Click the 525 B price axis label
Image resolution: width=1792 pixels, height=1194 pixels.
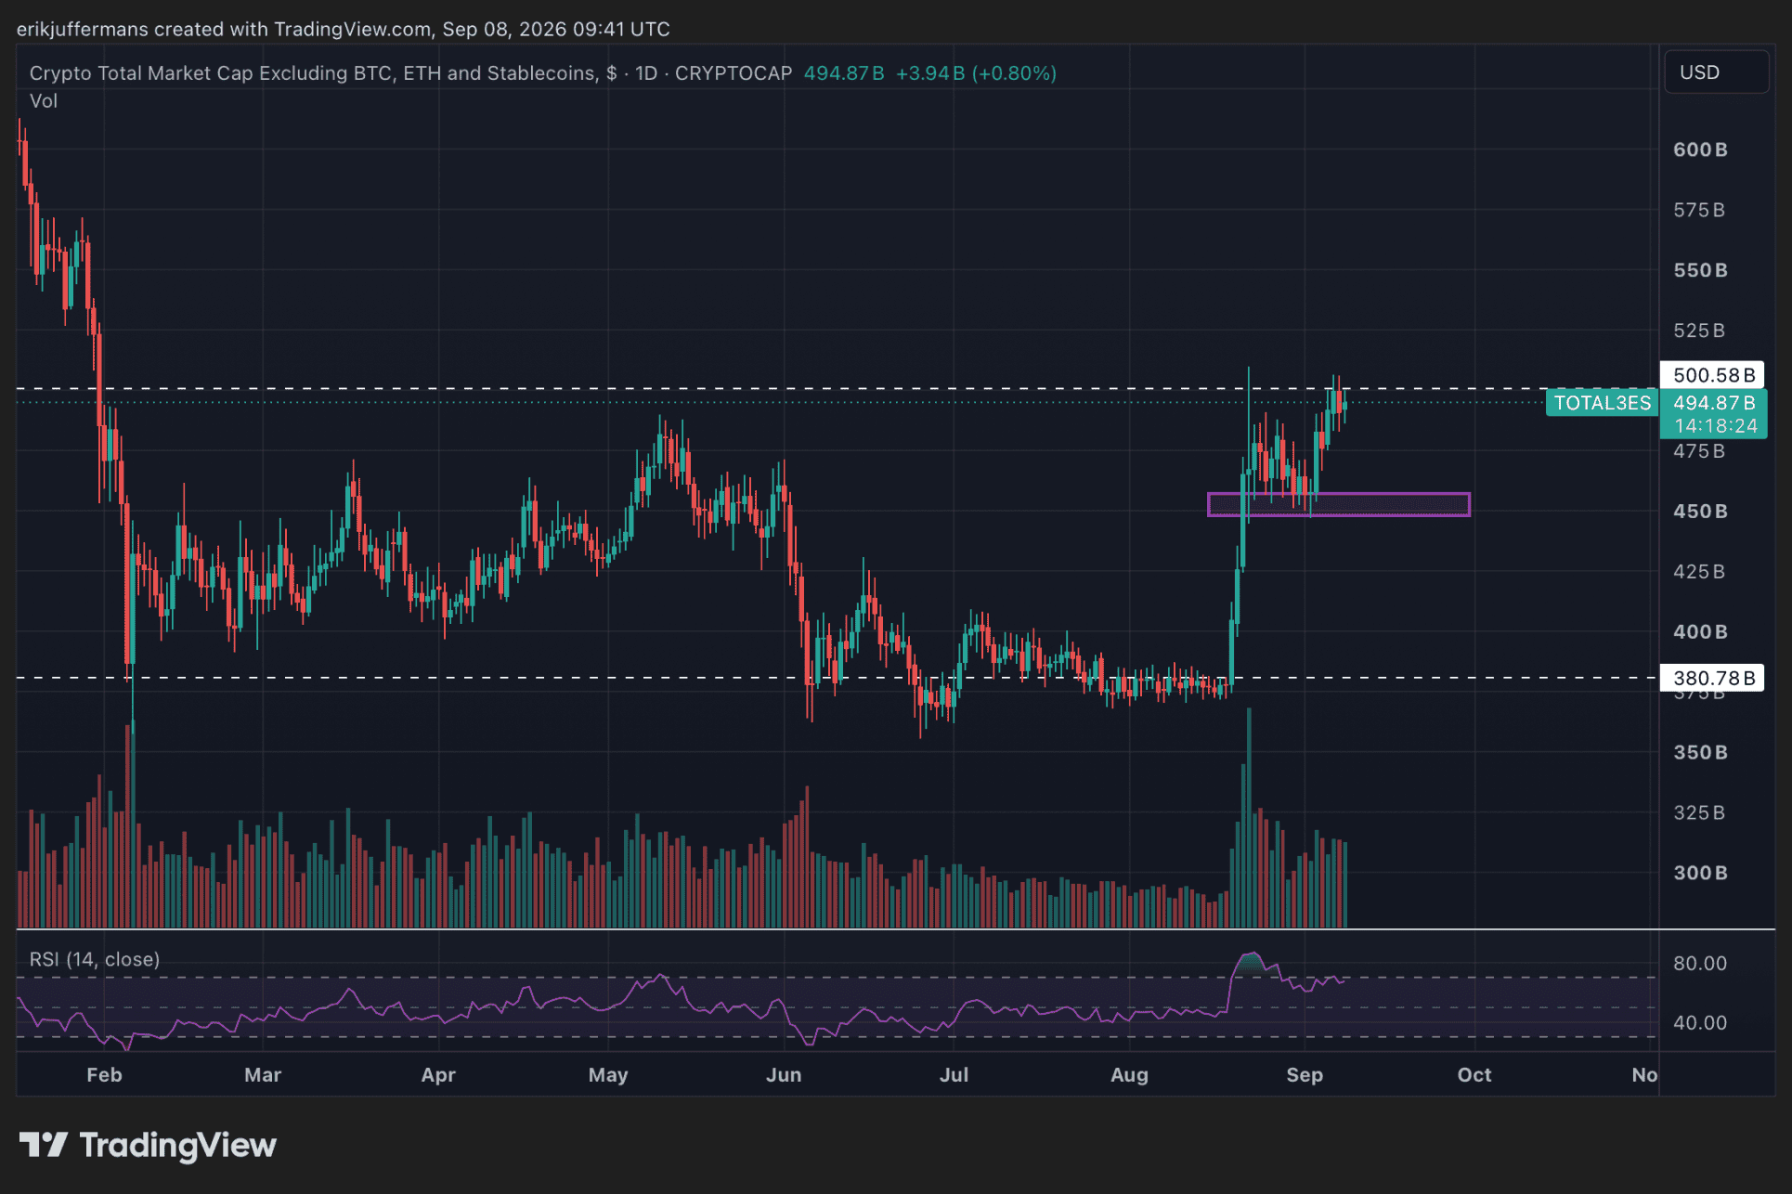pos(1699,331)
